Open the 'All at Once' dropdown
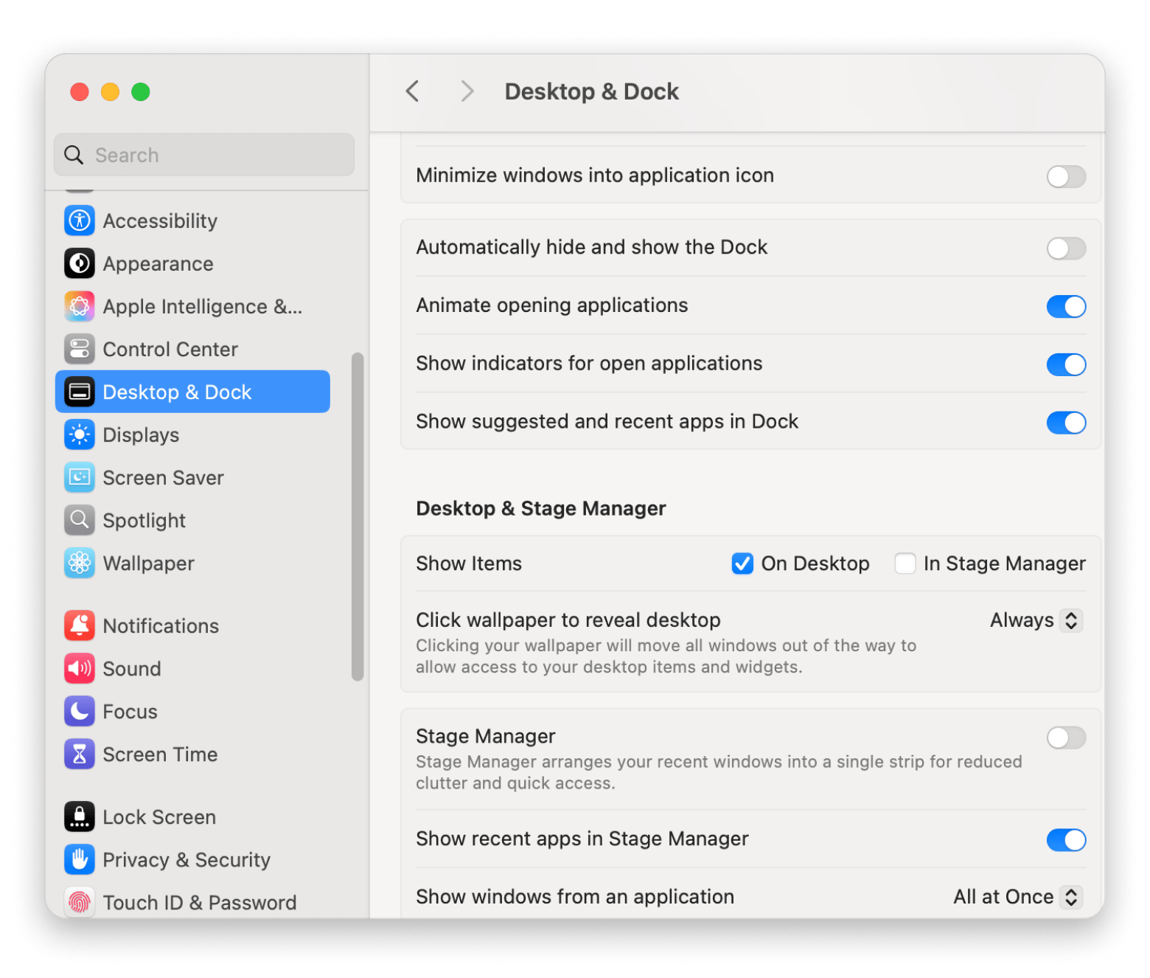Image resolution: width=1150 pixels, height=978 pixels. click(x=1017, y=897)
